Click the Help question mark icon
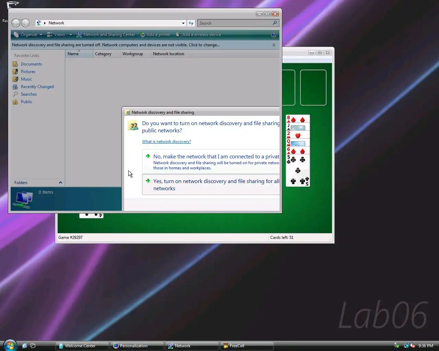 (274, 35)
